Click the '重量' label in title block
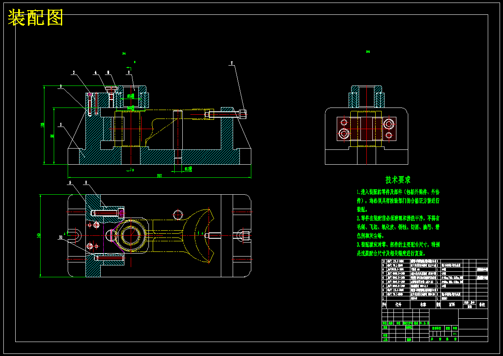Screen dimensions: 503x356 448,328
